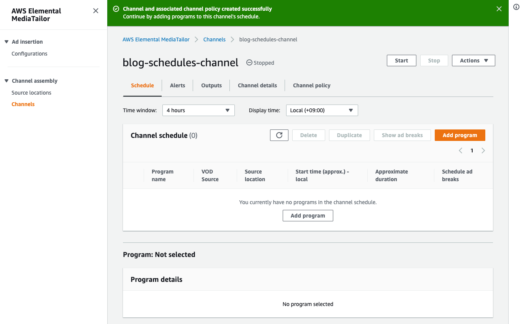Open the Actions menu
Screen dimensions: 524x324
tap(473, 60)
